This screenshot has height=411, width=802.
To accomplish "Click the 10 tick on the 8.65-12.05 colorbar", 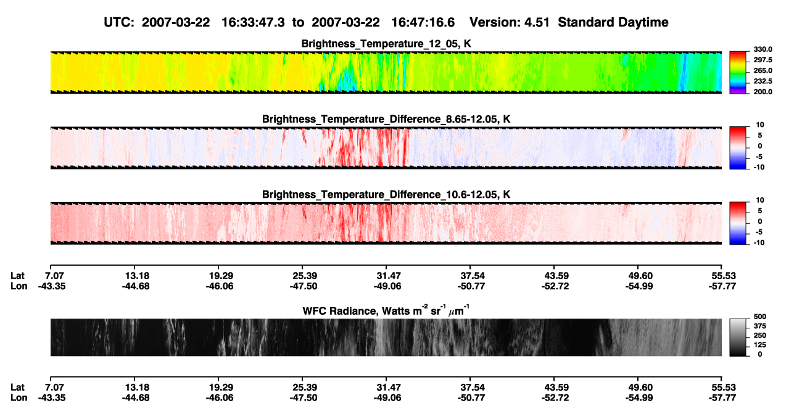I will 760,124.
